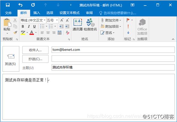Toggle Bold formatting

(x=23, y=27)
